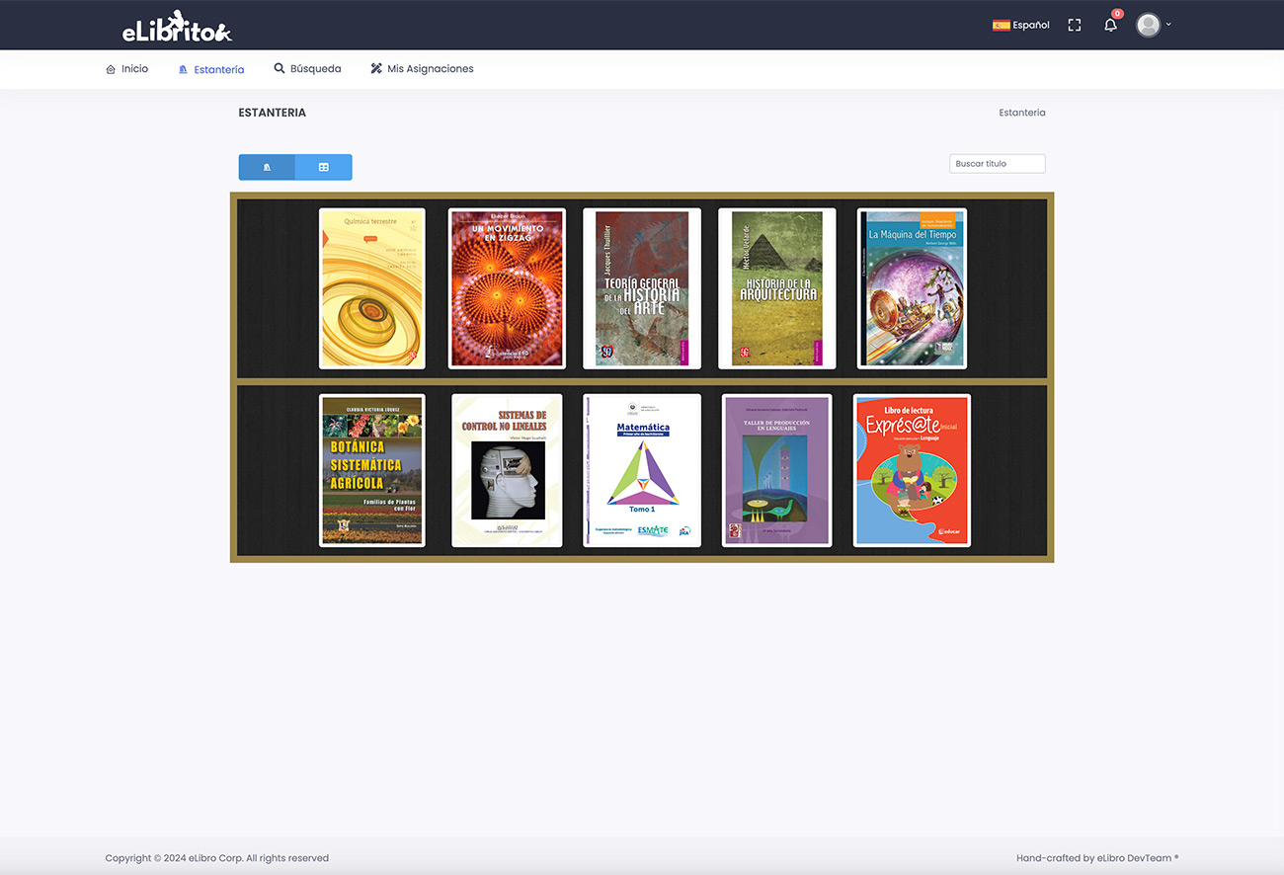Image resolution: width=1284 pixels, height=875 pixels.
Task: Open the notifications bell
Action: [1110, 25]
